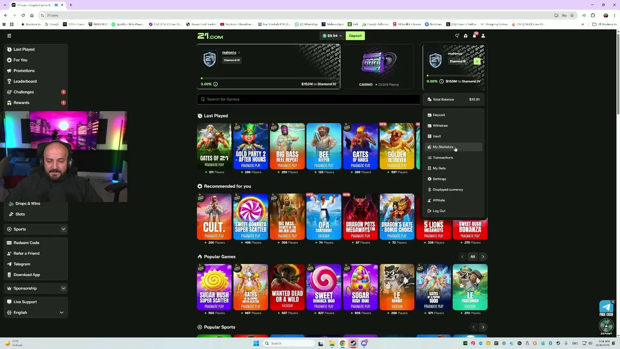Click the browser Reload icon

23,16
